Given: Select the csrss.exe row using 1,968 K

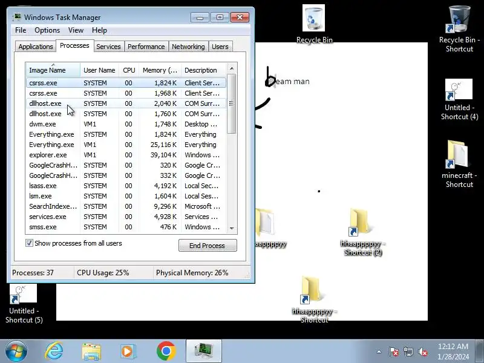Looking at the screenshot, I should [x=126, y=93].
